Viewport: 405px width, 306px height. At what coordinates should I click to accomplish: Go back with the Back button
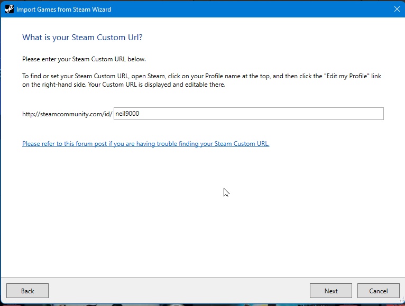click(x=27, y=291)
